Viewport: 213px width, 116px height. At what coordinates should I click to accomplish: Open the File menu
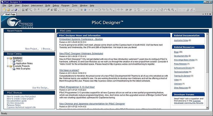pyautogui.click(x=4, y=6)
